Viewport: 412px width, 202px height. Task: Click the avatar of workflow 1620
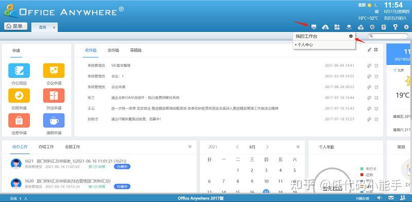(x=16, y=183)
